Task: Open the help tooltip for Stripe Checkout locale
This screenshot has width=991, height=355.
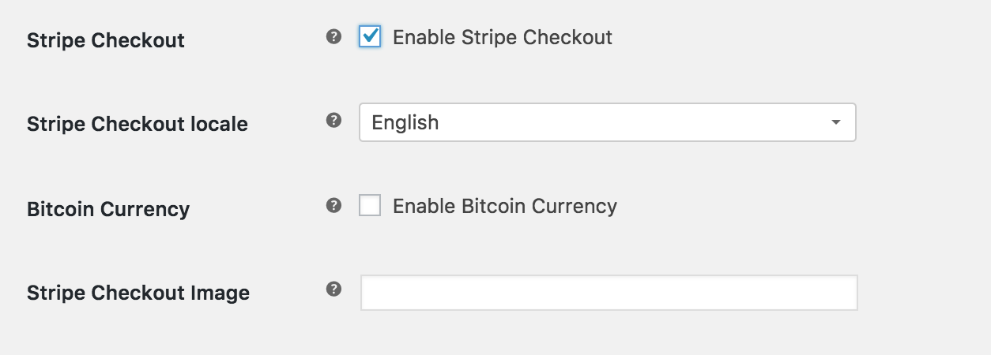Action: click(x=334, y=120)
